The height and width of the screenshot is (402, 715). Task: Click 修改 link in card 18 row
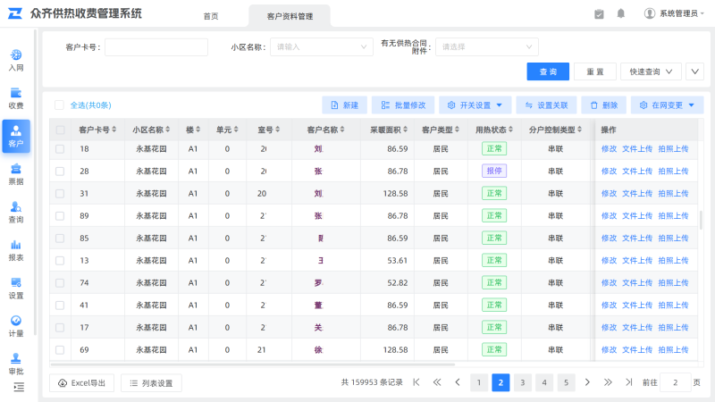[x=609, y=149]
